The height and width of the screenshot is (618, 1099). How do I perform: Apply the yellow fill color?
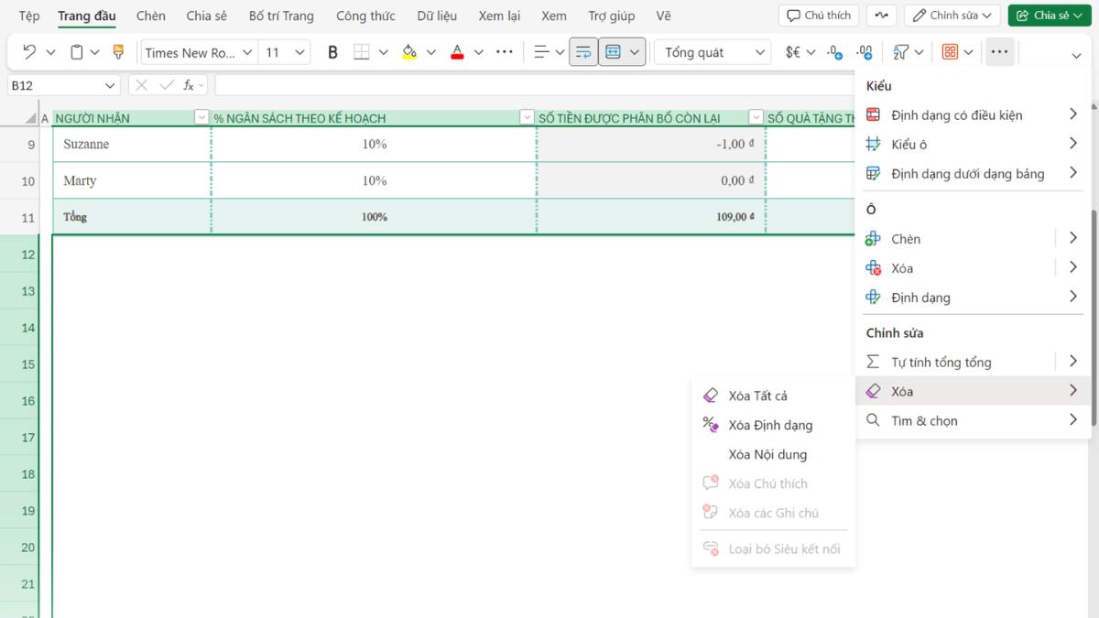pyautogui.click(x=409, y=52)
